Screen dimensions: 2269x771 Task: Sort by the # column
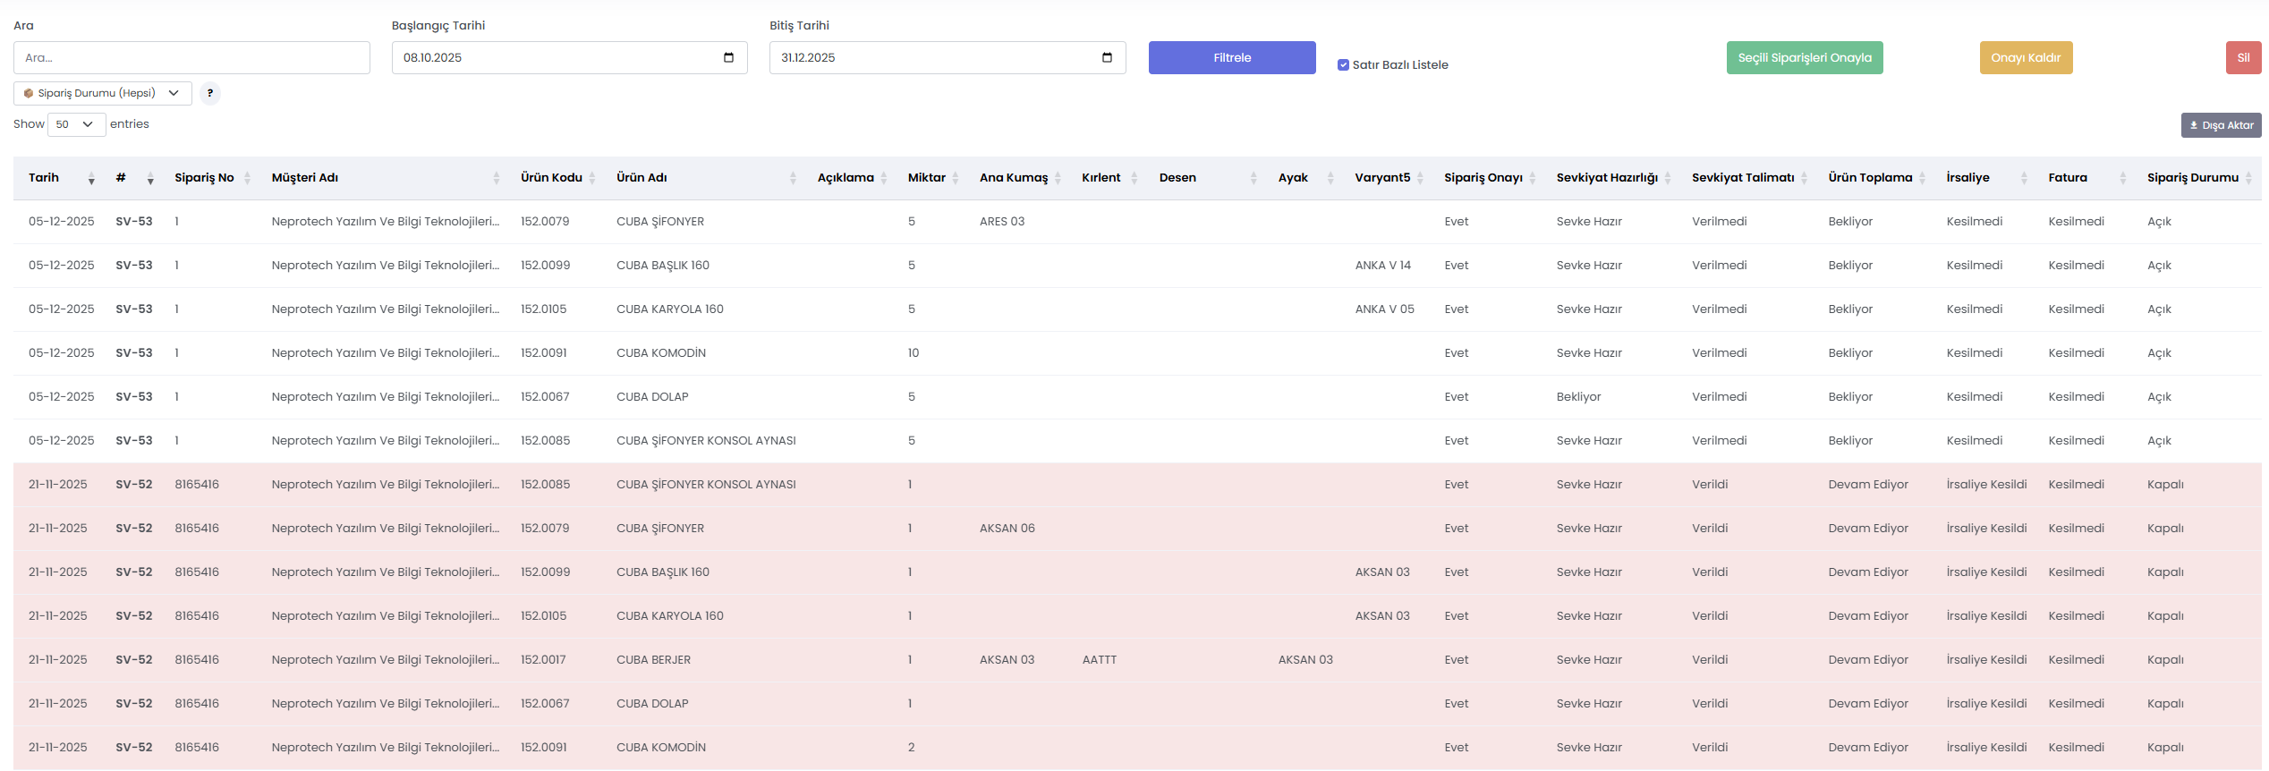(x=134, y=178)
